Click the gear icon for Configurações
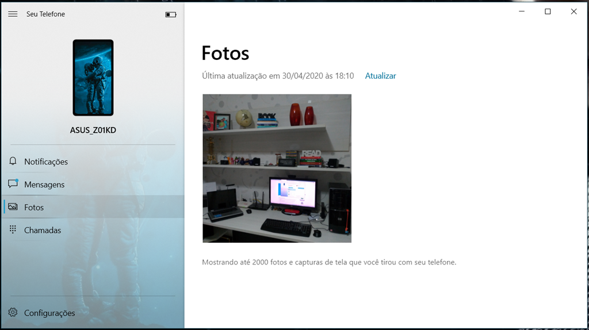This screenshot has width=589, height=330. coord(13,313)
